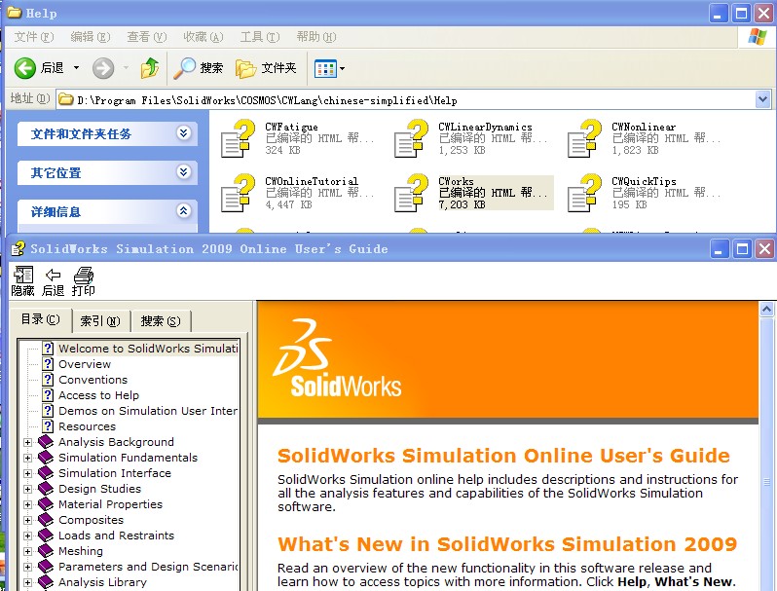The width and height of the screenshot is (777, 591).
Task: Open the 编辑(E) menu
Action: click(91, 37)
